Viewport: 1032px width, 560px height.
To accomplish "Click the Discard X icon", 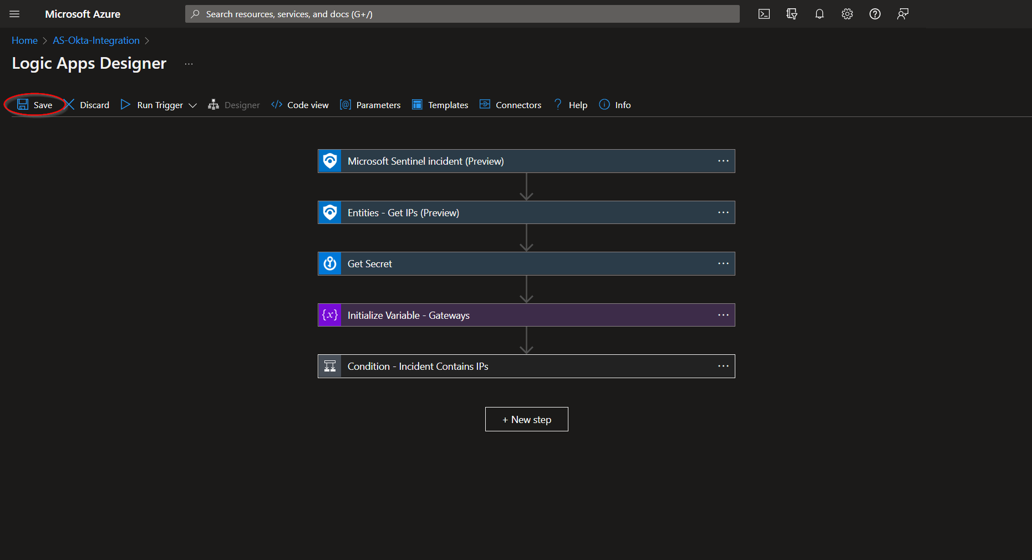I will point(69,104).
